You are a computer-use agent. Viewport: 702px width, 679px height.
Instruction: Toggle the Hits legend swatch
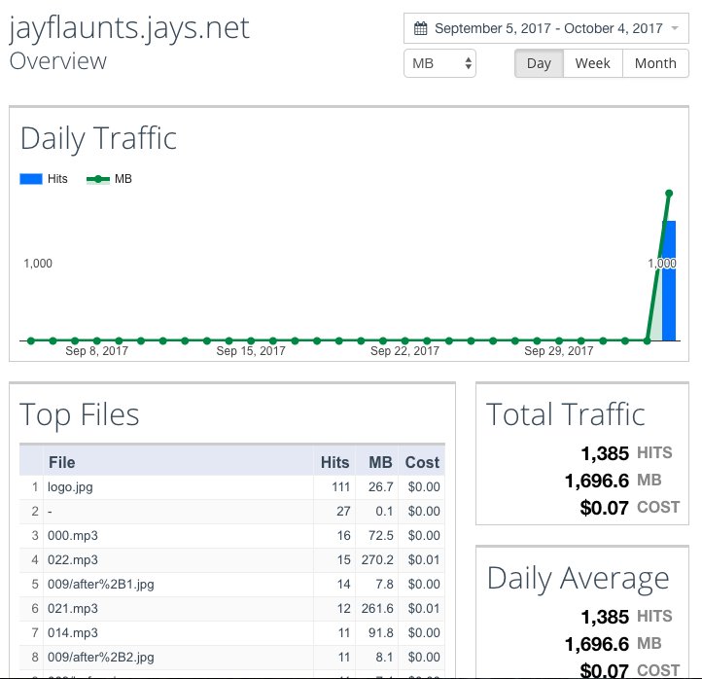[31, 179]
